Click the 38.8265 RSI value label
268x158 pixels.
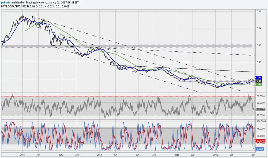pos(260,110)
